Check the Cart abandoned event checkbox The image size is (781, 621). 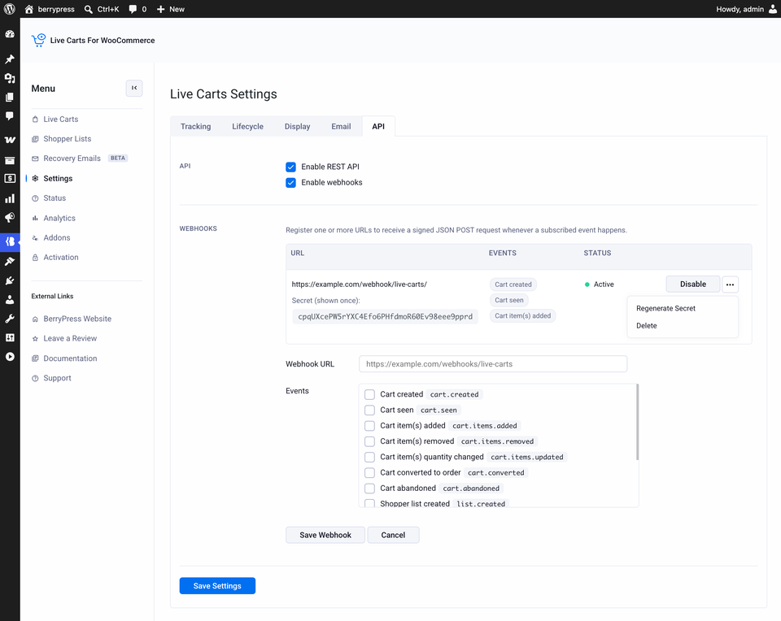tap(369, 489)
